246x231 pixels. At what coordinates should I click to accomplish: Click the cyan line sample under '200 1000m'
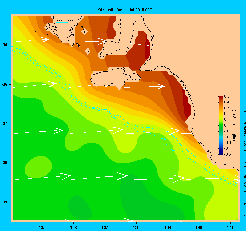point(62,22)
